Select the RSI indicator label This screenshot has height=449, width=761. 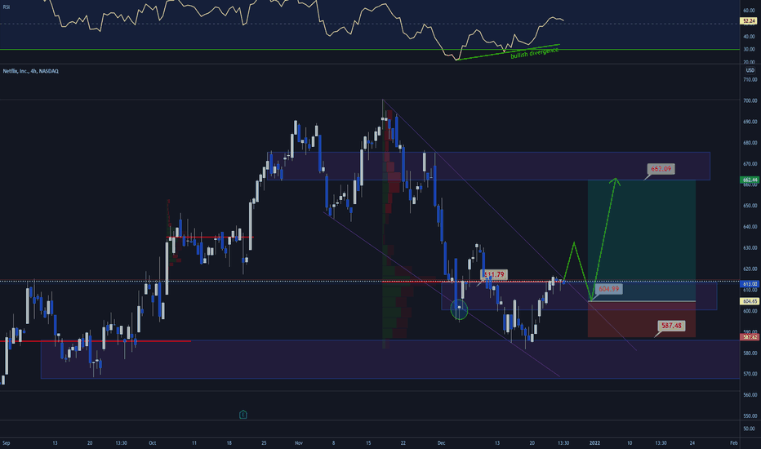[x=7, y=7]
